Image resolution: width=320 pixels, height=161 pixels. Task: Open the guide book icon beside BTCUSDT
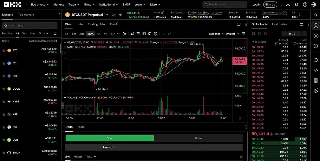[114, 15]
